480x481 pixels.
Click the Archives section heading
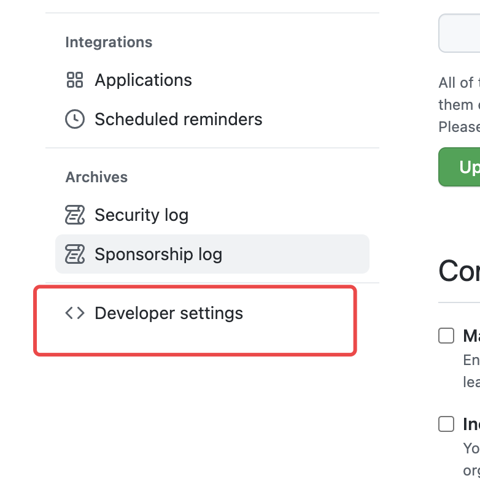tap(96, 177)
